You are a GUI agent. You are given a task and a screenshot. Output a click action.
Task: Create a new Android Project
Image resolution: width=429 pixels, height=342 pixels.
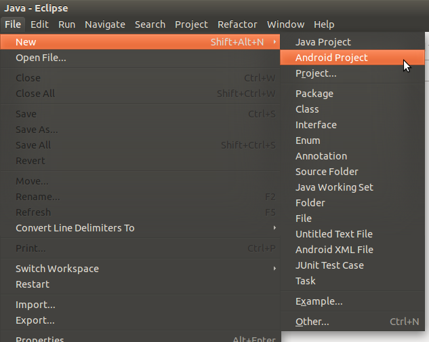point(352,58)
